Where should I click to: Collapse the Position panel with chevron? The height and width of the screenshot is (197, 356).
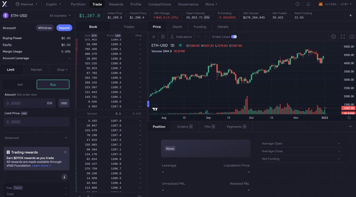pos(350,126)
